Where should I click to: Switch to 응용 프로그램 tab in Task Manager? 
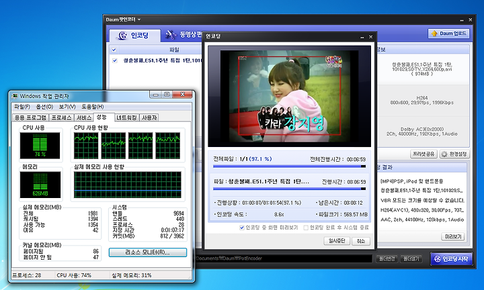click(30, 117)
